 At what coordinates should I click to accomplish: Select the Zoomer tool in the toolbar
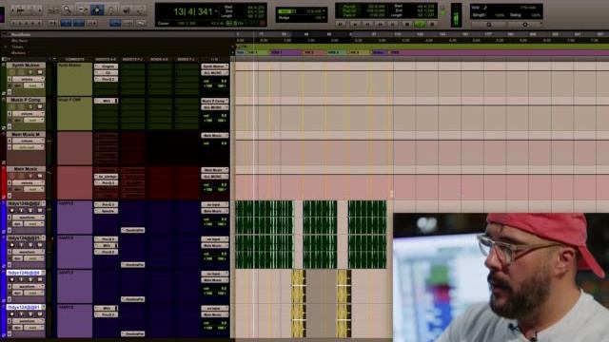coord(68,9)
